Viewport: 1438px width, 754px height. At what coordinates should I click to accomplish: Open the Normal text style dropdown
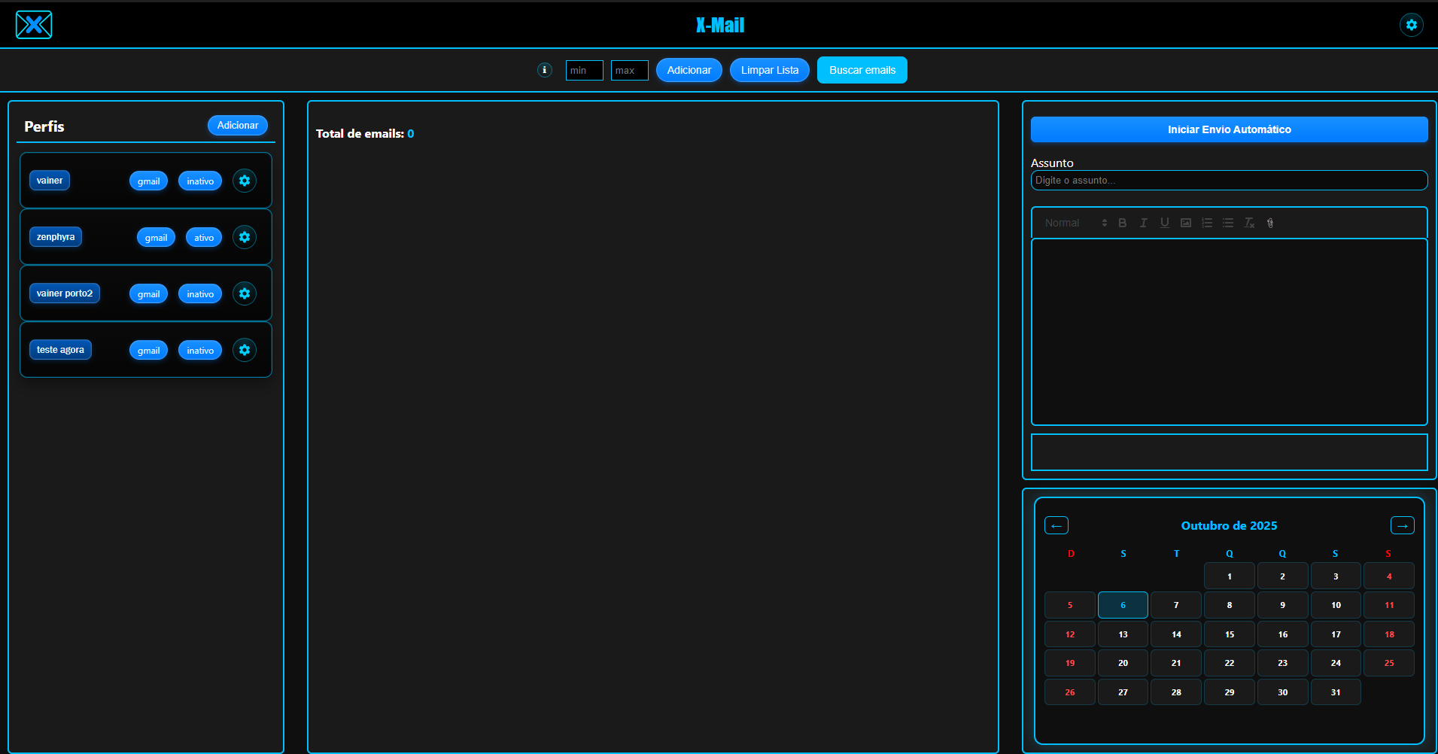point(1075,223)
